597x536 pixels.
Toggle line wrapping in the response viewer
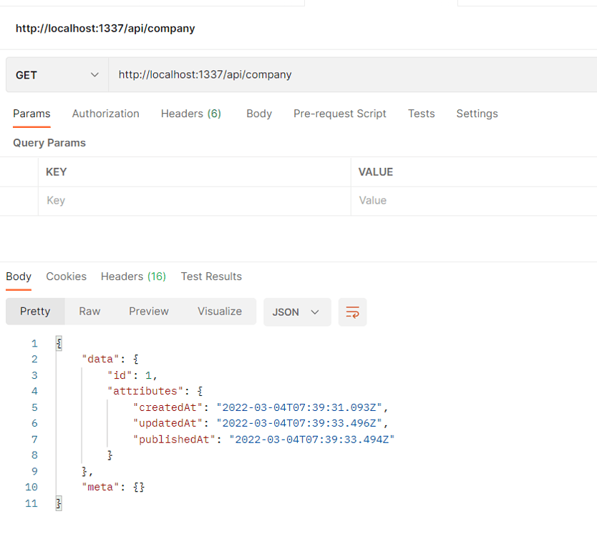352,312
